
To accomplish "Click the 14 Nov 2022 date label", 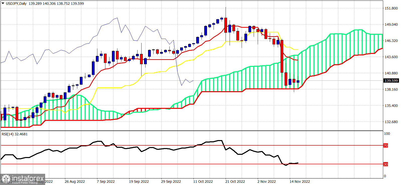I will 300,182.
